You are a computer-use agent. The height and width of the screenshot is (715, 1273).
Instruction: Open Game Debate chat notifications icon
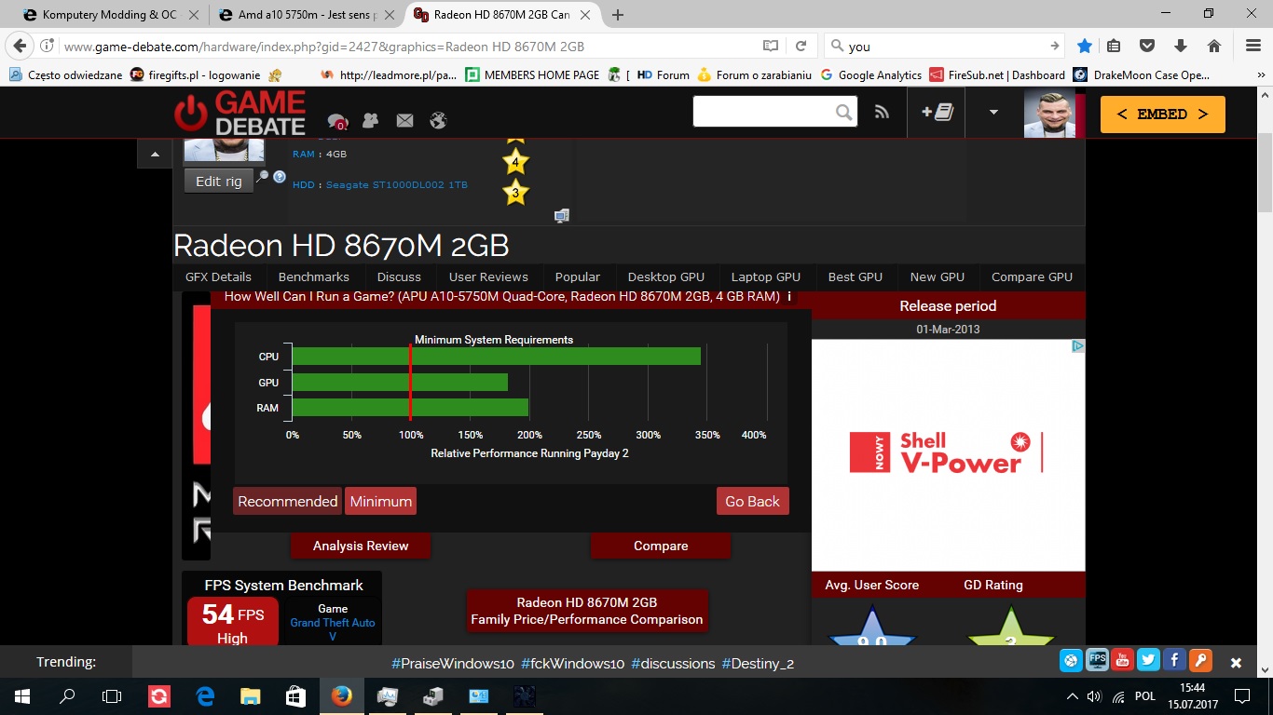(x=337, y=120)
